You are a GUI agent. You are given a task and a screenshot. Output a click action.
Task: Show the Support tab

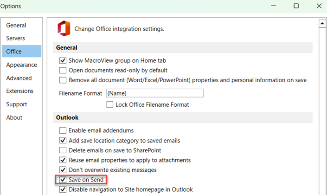(17, 104)
